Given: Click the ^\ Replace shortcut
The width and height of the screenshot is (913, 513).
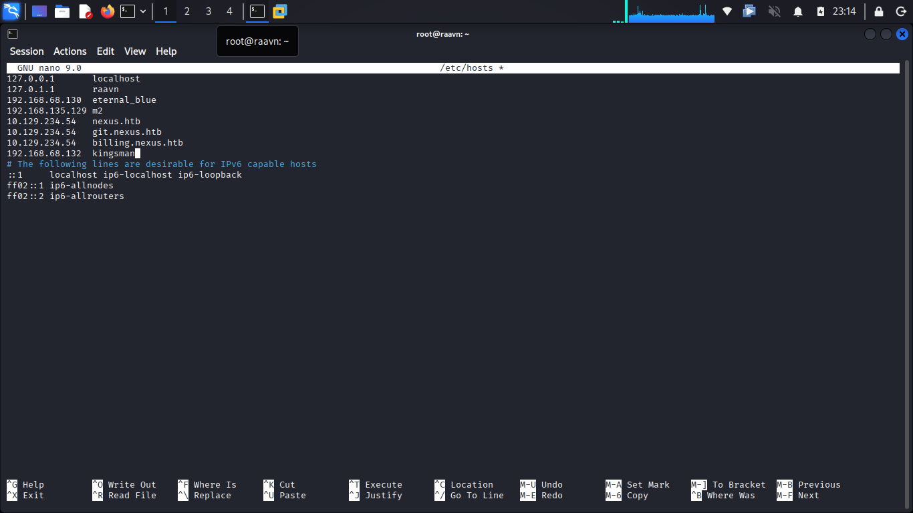Looking at the screenshot, I should pos(205,496).
